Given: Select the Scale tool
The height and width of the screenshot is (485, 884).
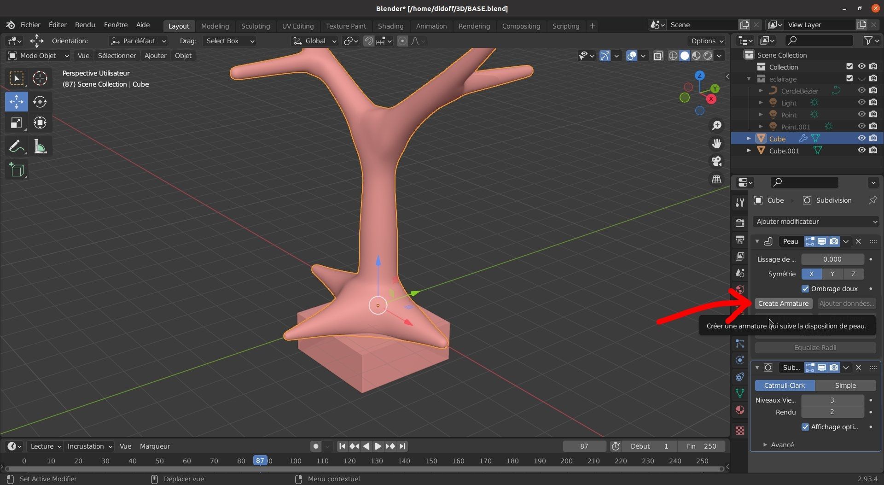Looking at the screenshot, I should 17,123.
